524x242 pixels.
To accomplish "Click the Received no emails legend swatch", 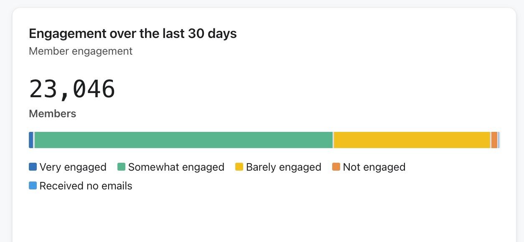I will [32, 185].
